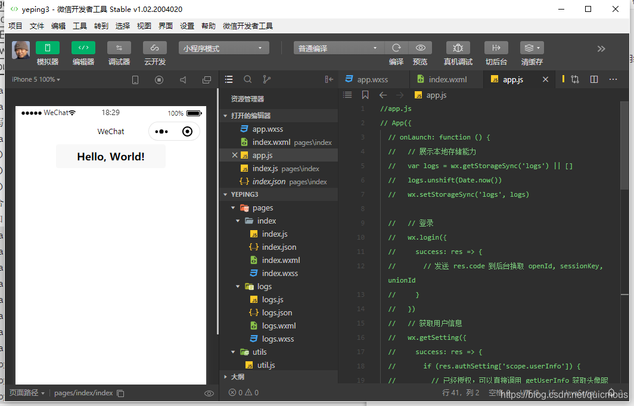
Task: Navigate back with left arrow icon
Action: pos(383,95)
